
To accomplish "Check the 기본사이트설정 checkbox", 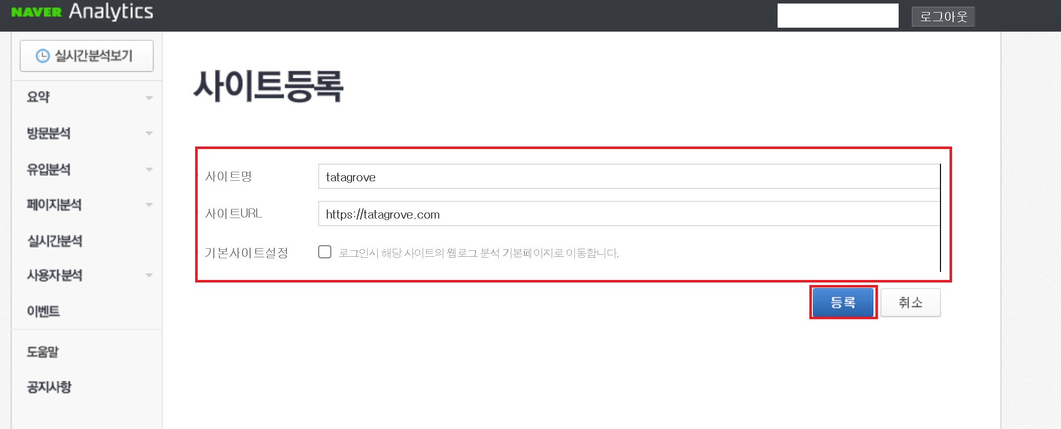I will point(325,252).
